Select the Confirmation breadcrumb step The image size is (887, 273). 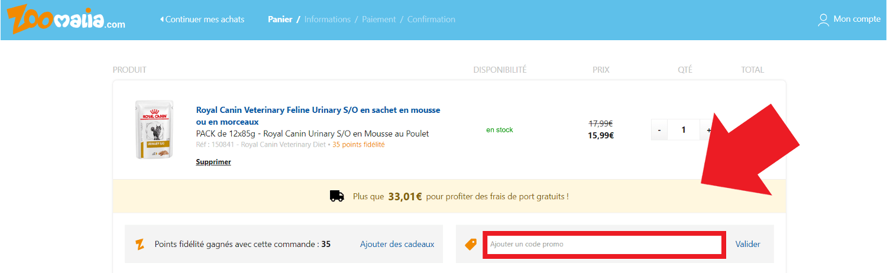click(431, 19)
